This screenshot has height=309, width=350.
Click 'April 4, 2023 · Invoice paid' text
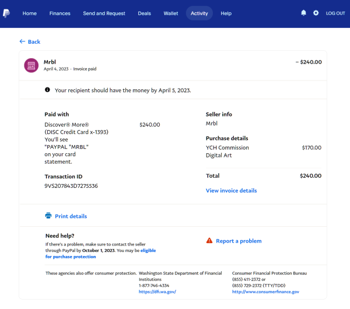70,69
